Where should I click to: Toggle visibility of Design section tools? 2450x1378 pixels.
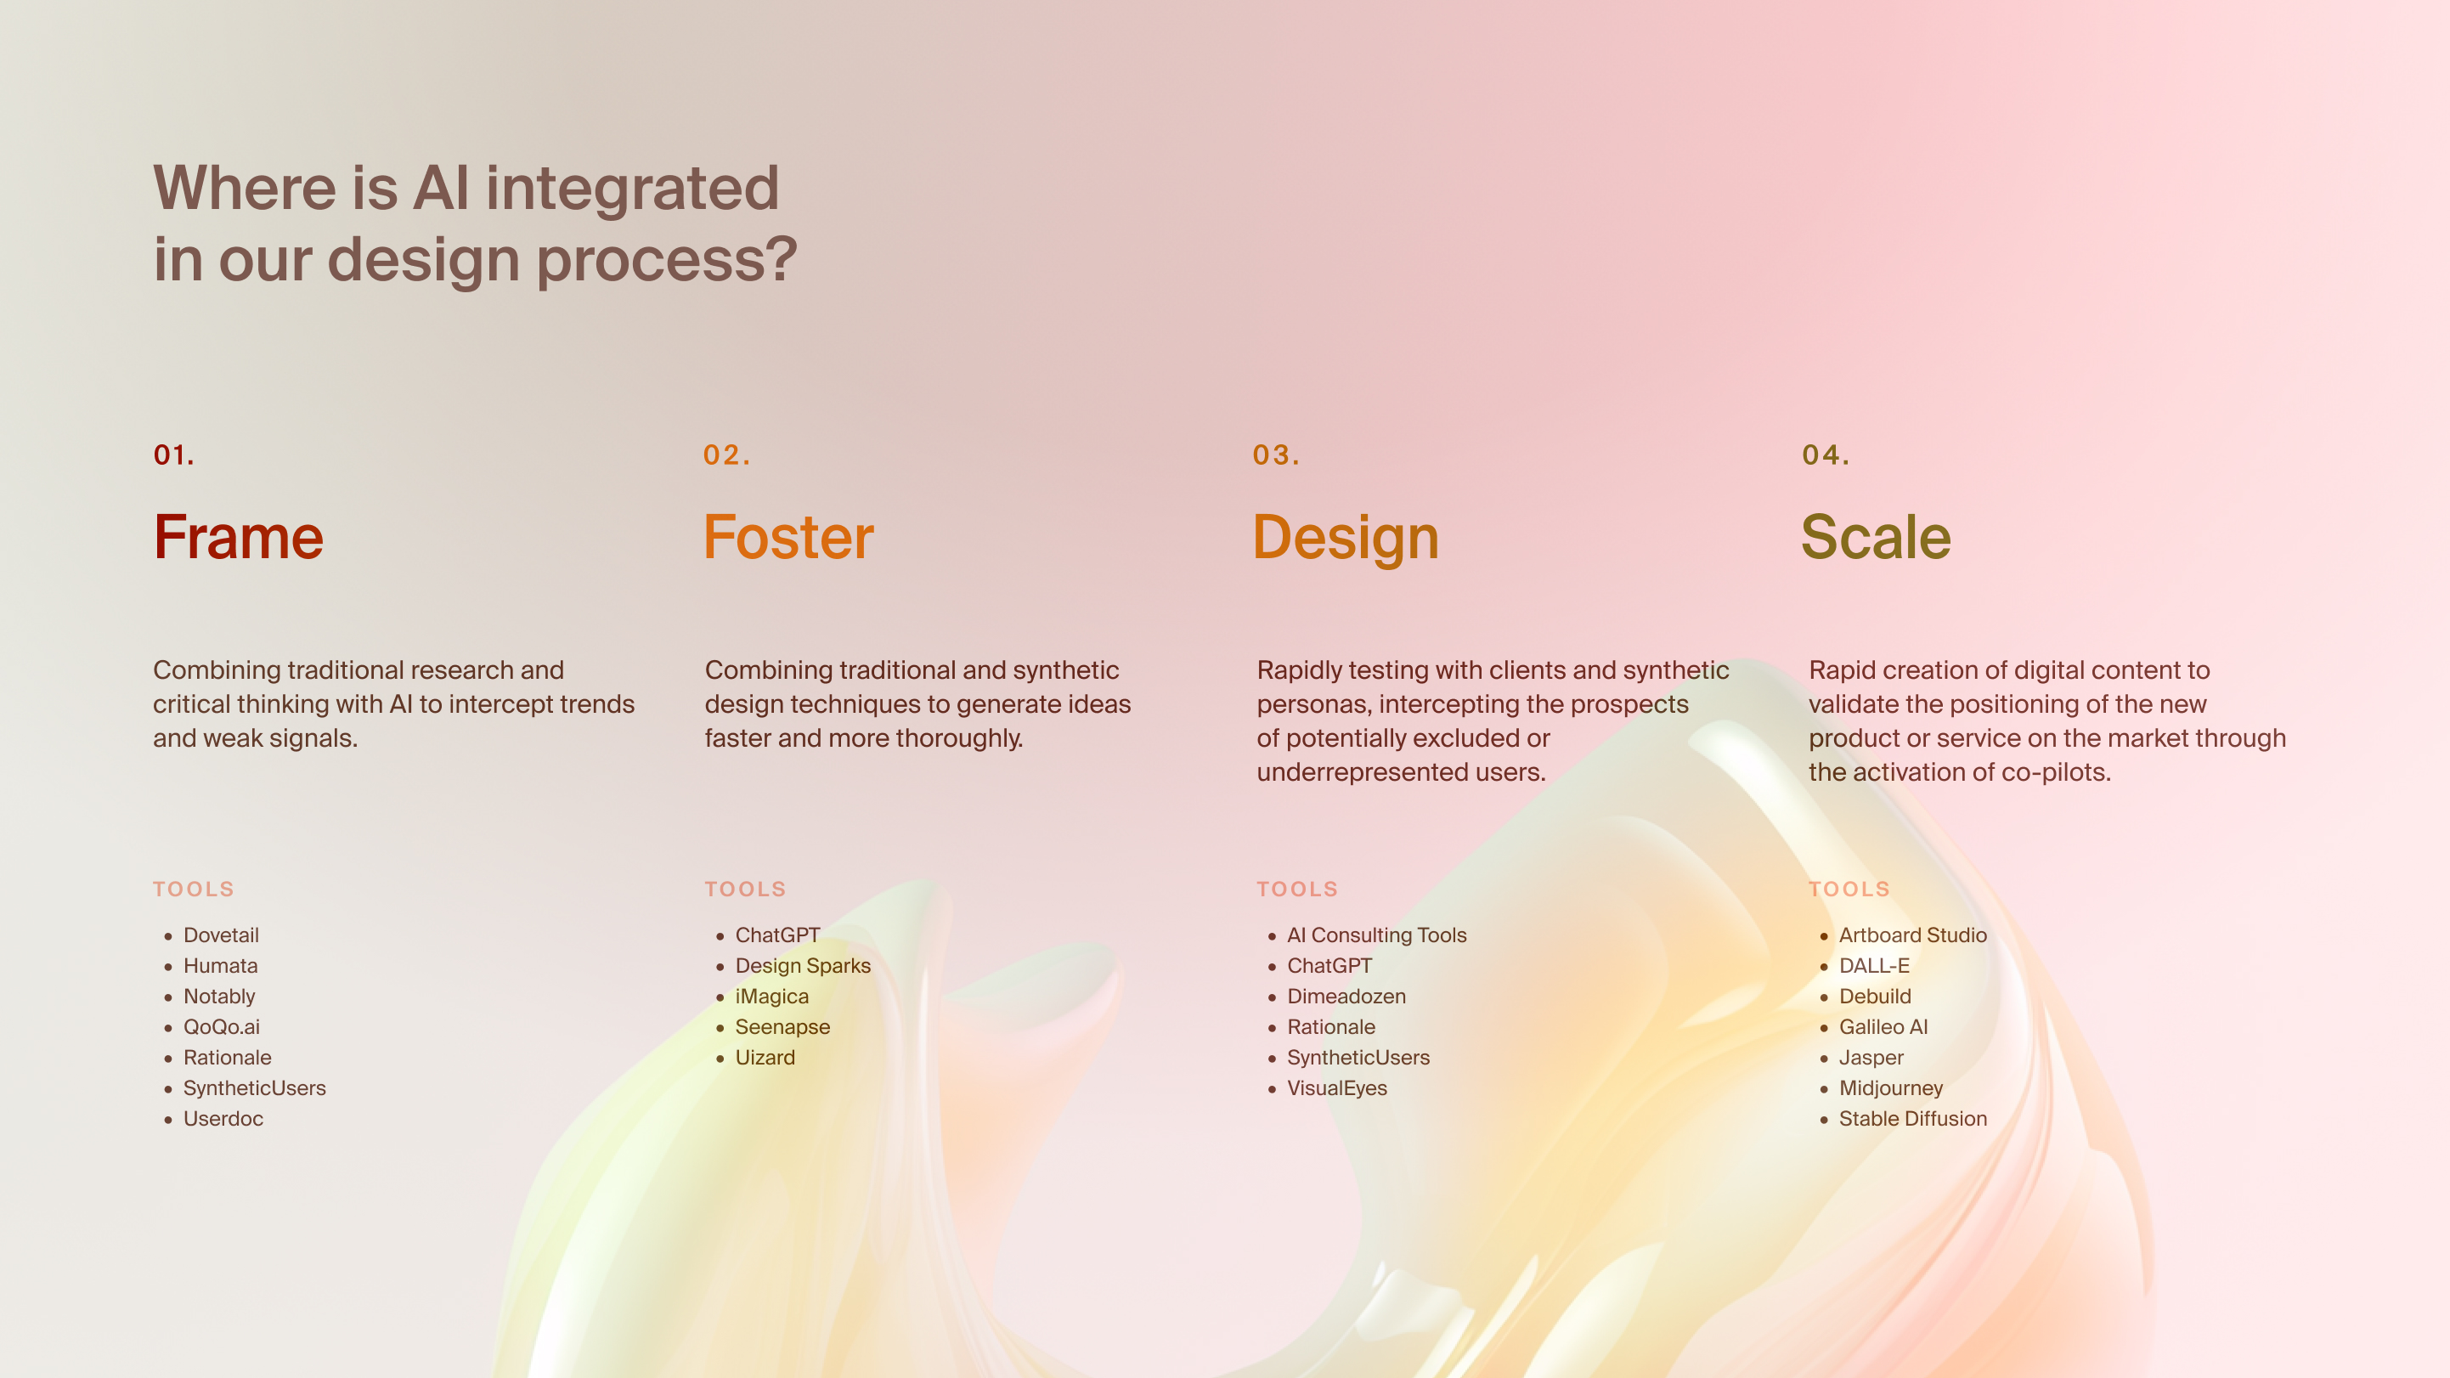(x=1297, y=889)
